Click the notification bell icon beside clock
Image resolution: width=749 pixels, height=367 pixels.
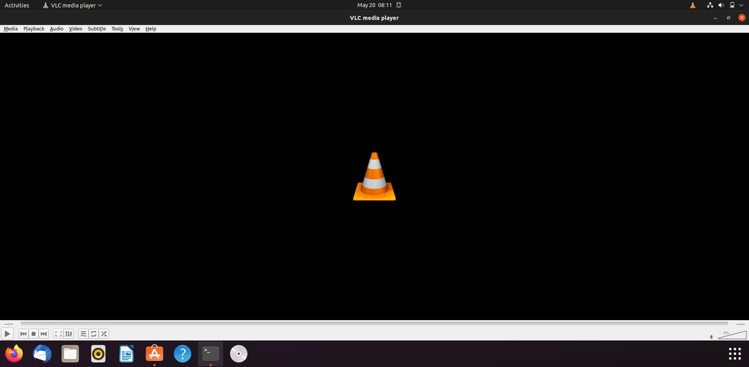point(398,5)
